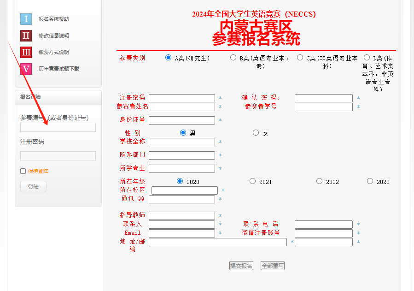Click the 提交报名 button
Viewport: 414px width, 291px height.
(241, 266)
